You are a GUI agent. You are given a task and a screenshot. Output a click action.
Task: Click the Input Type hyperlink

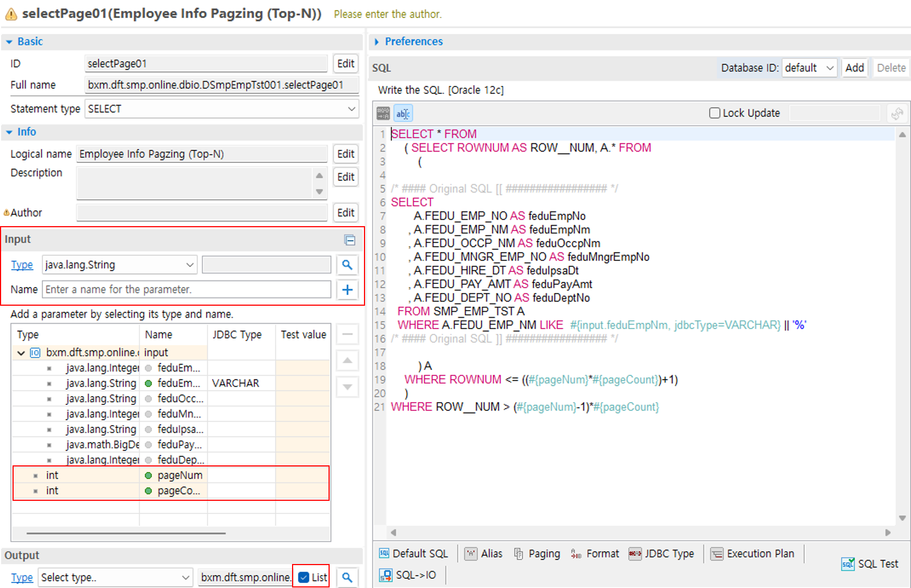point(22,265)
